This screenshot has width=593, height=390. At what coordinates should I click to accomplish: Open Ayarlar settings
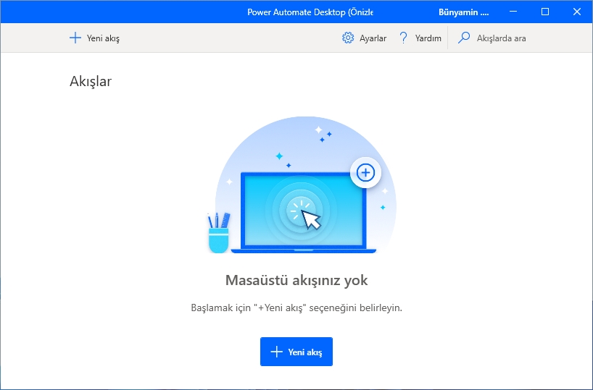[x=364, y=38]
